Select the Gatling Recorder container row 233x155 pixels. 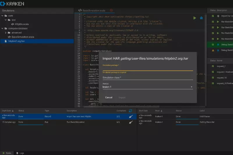185,122
